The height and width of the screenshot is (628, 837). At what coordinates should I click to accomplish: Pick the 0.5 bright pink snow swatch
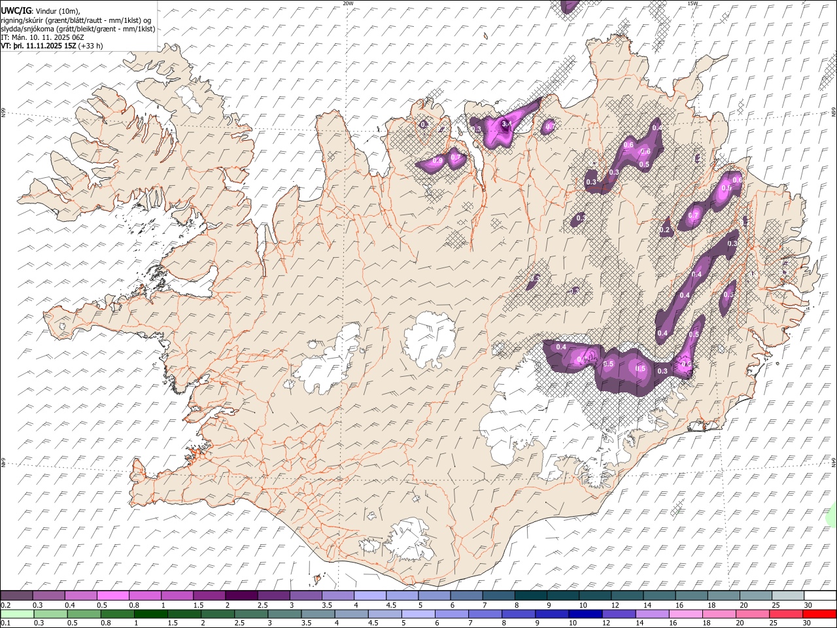pyautogui.click(x=112, y=596)
